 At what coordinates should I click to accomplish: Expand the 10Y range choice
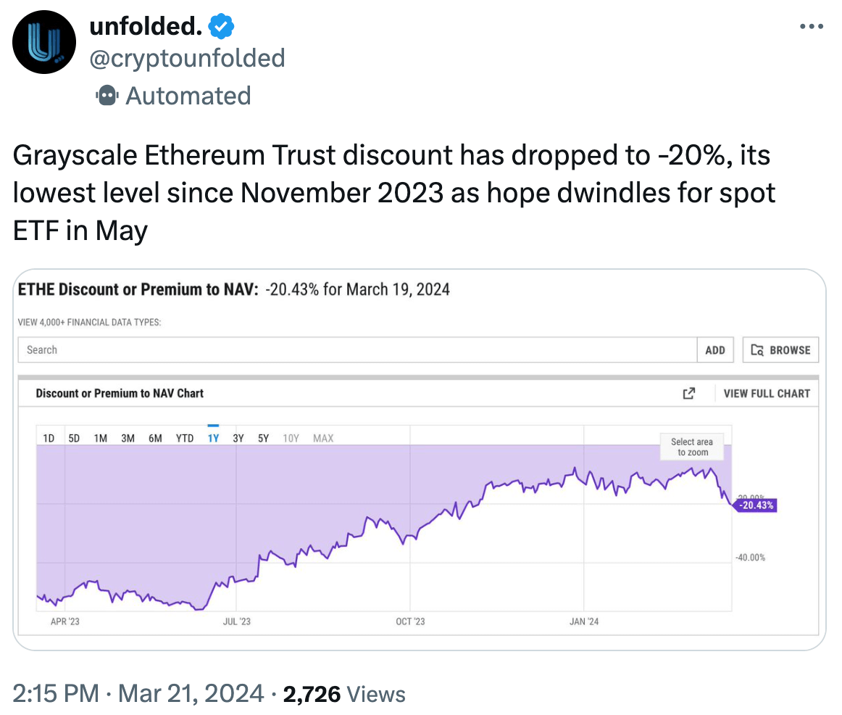291,437
